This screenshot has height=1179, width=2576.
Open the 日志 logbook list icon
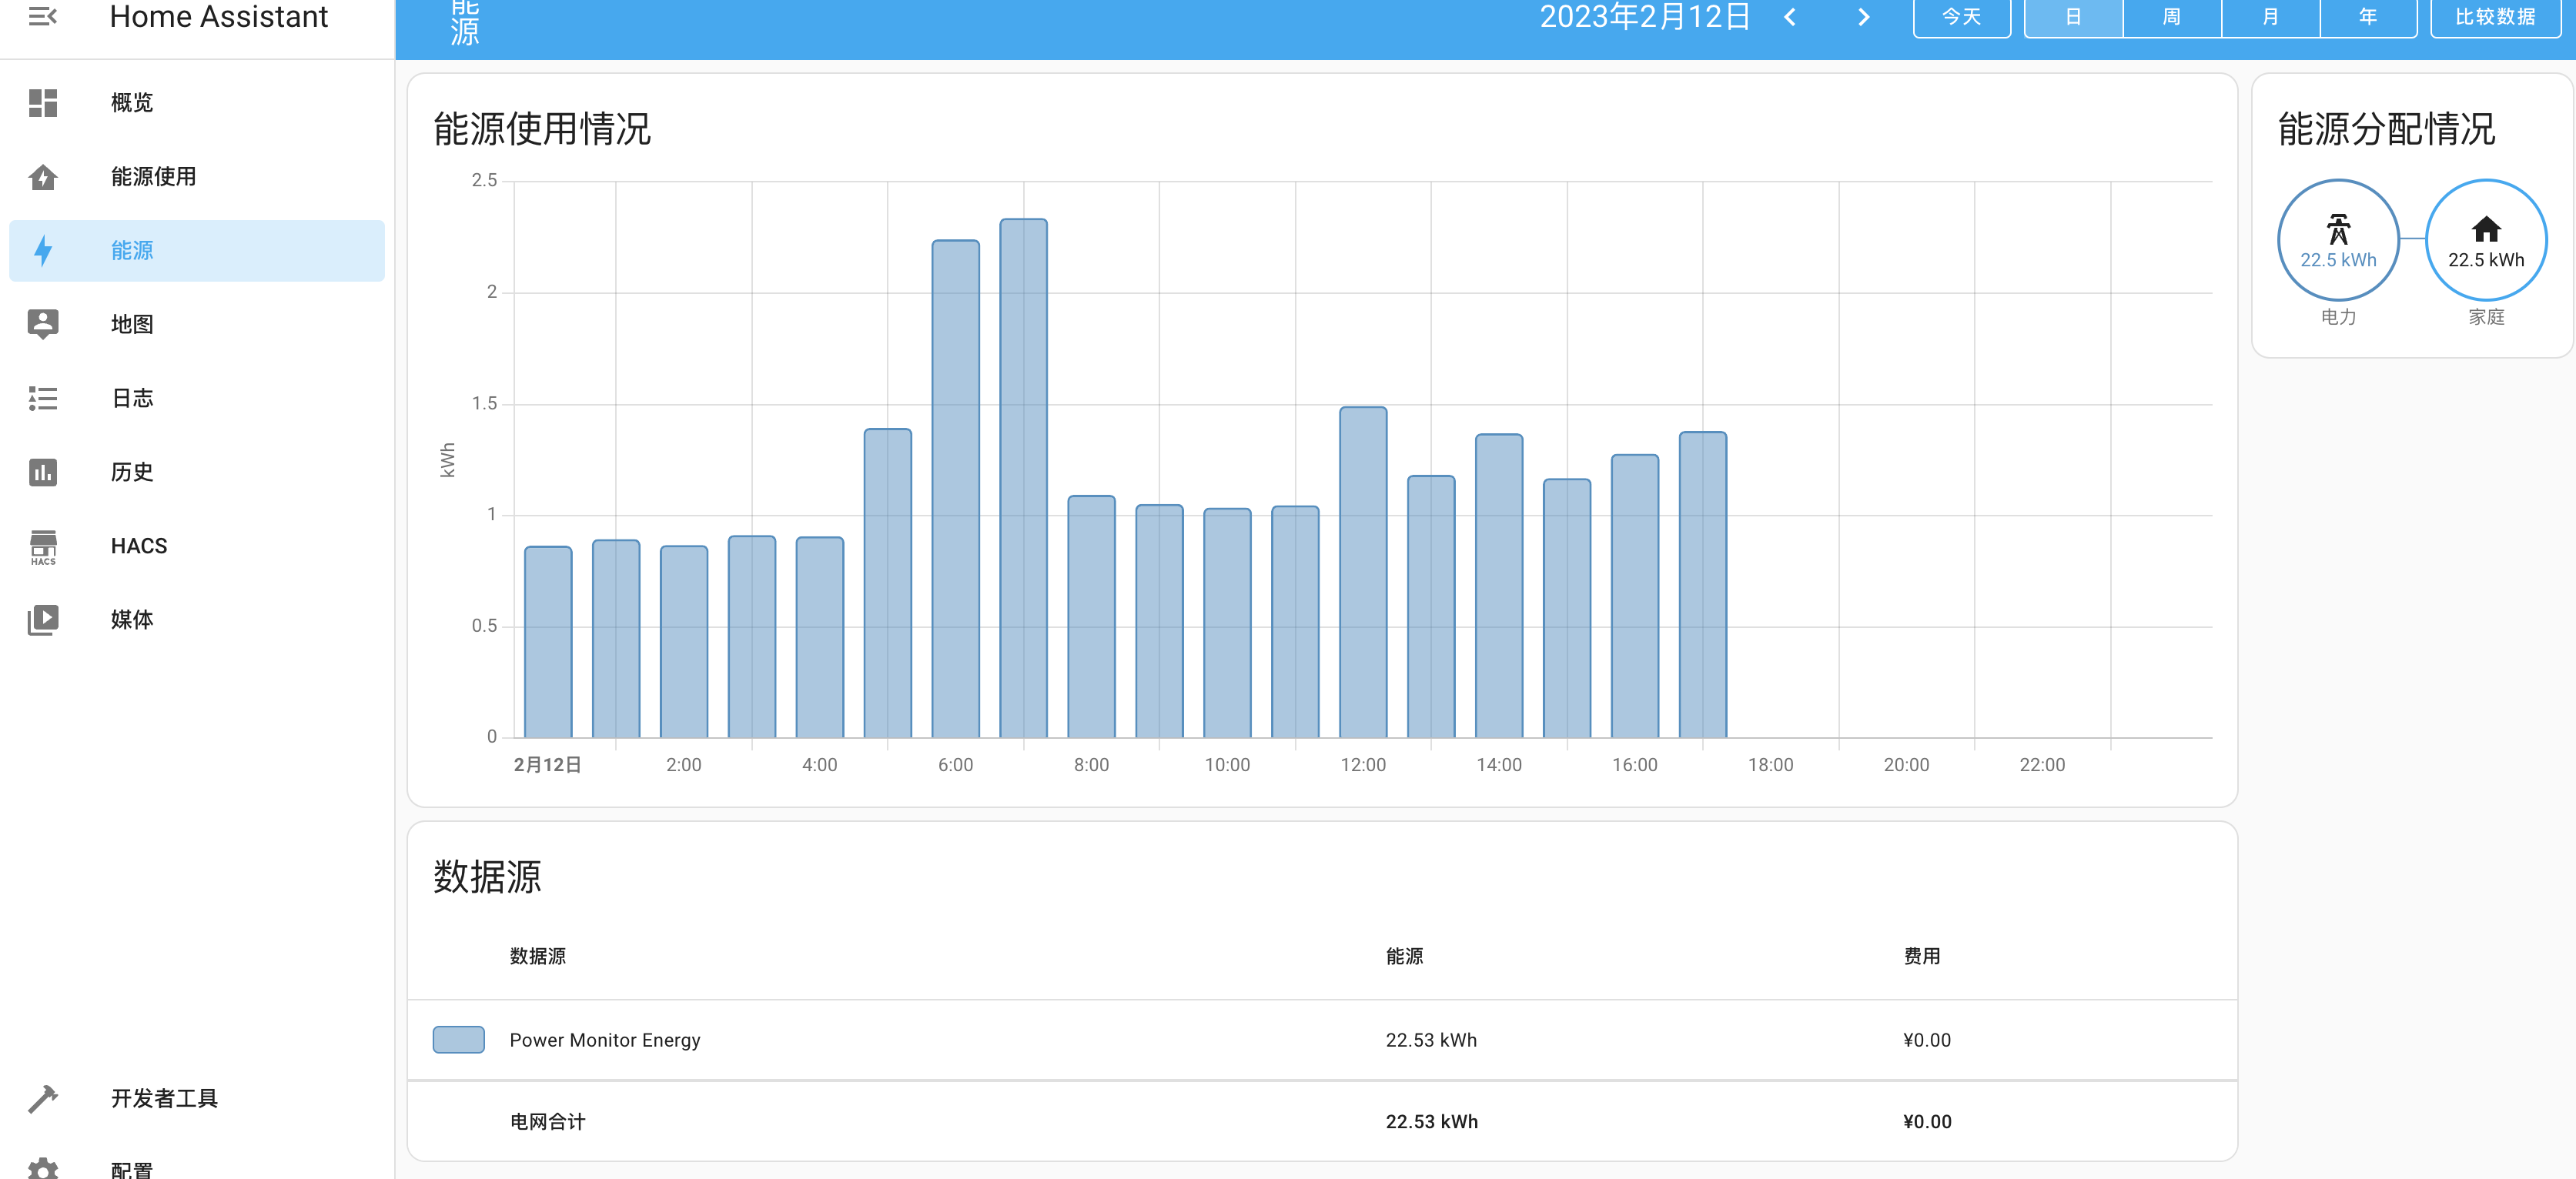point(43,398)
